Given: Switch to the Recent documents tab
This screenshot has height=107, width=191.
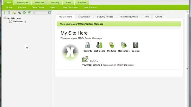Looking at the screenshot, I should tap(129, 17).
